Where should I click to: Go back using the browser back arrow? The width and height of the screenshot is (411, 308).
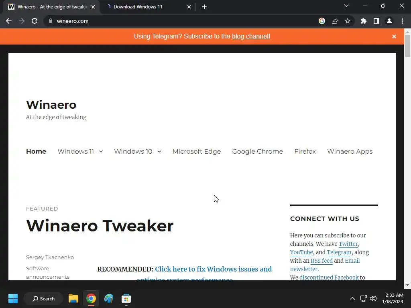pos(9,21)
